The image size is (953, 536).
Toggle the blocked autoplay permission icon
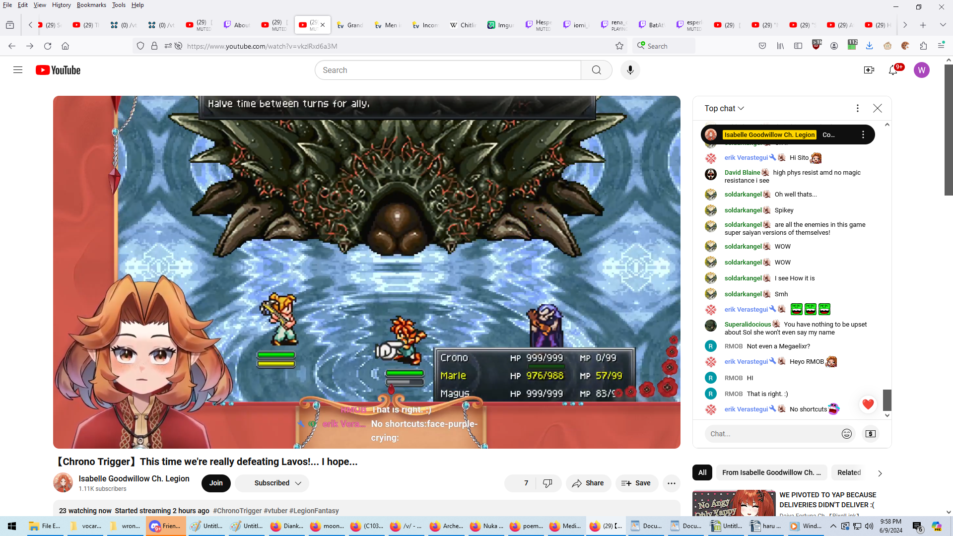point(178,46)
